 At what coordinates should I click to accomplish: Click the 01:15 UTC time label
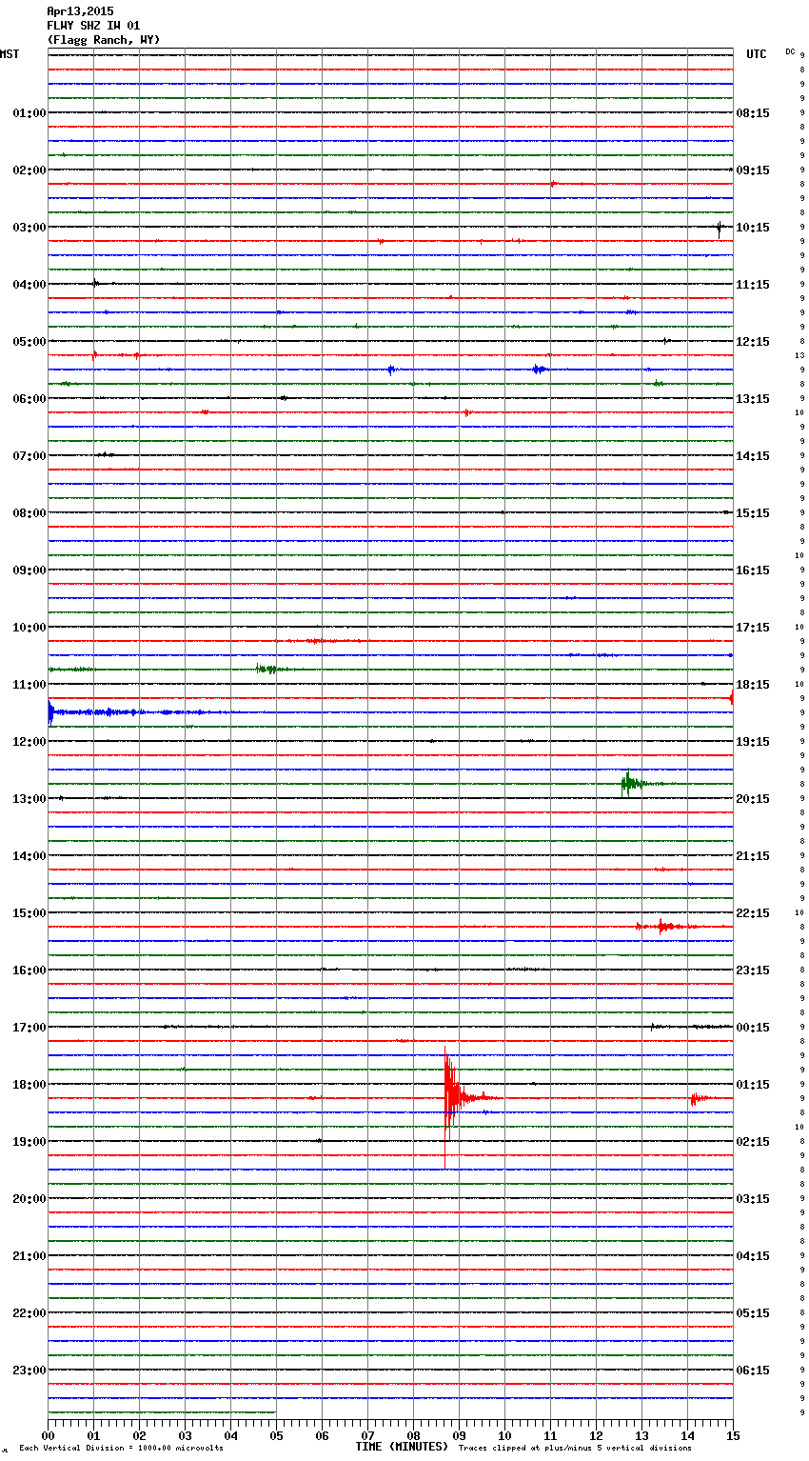[753, 1085]
